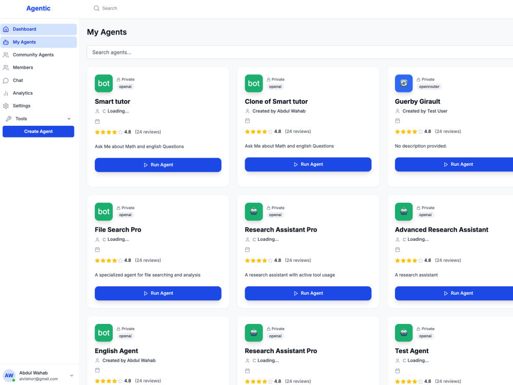The height and width of the screenshot is (385, 513).
Task: Click the Create Agent button
Action: click(38, 131)
